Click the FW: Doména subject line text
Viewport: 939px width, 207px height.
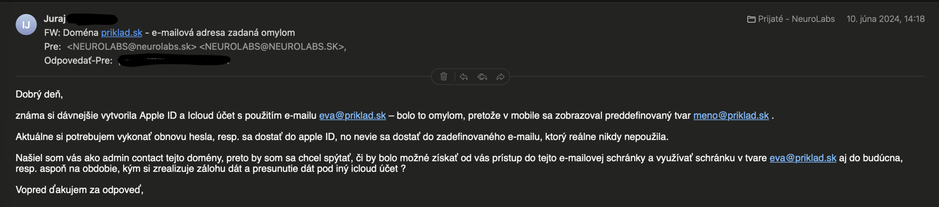click(71, 33)
